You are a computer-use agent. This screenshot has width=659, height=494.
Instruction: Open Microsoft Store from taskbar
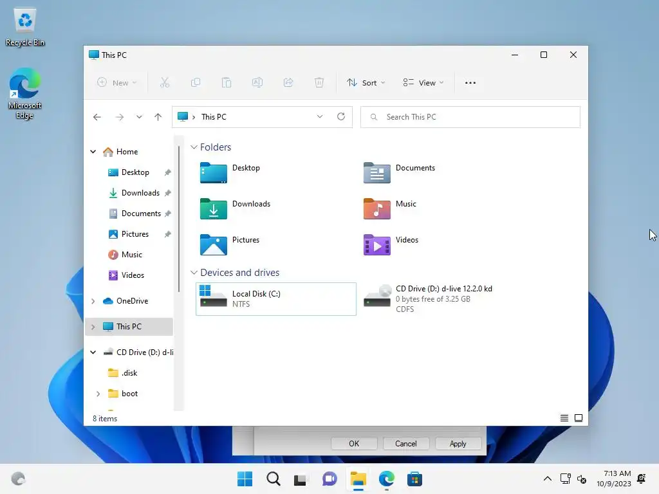pyautogui.click(x=414, y=479)
